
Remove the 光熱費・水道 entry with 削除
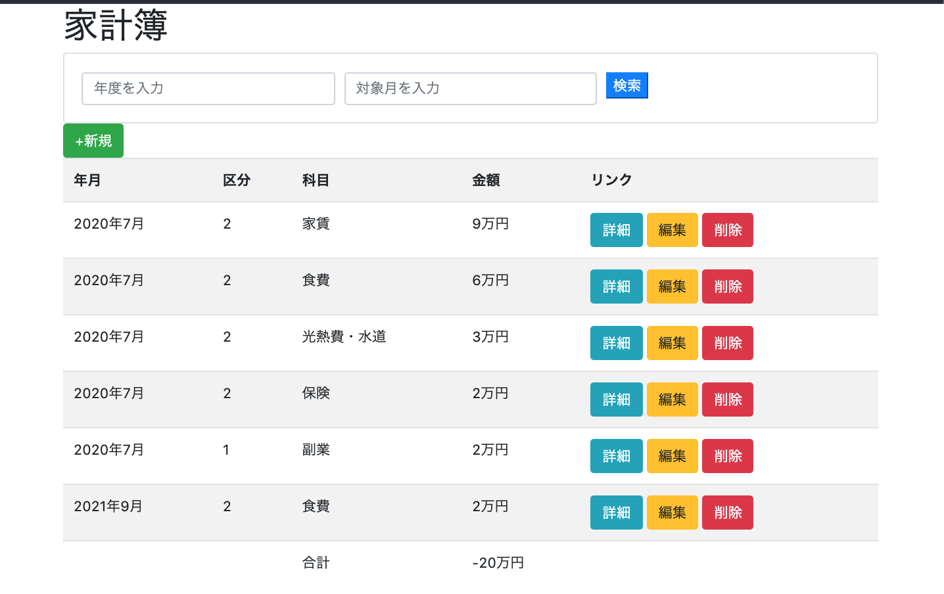point(727,343)
